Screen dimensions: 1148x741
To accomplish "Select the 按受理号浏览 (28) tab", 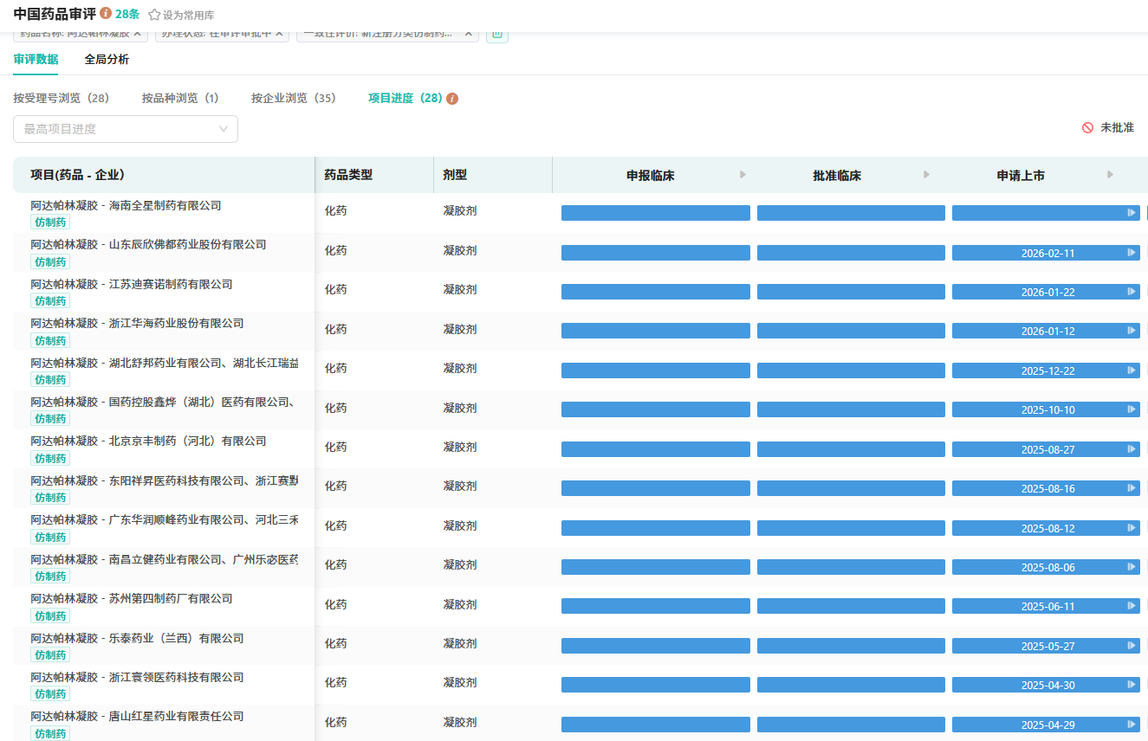I will pyautogui.click(x=62, y=99).
